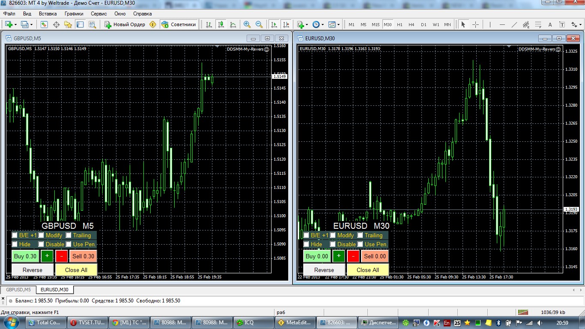Click Buy 0.30 on GBPUSD chart

25,256
